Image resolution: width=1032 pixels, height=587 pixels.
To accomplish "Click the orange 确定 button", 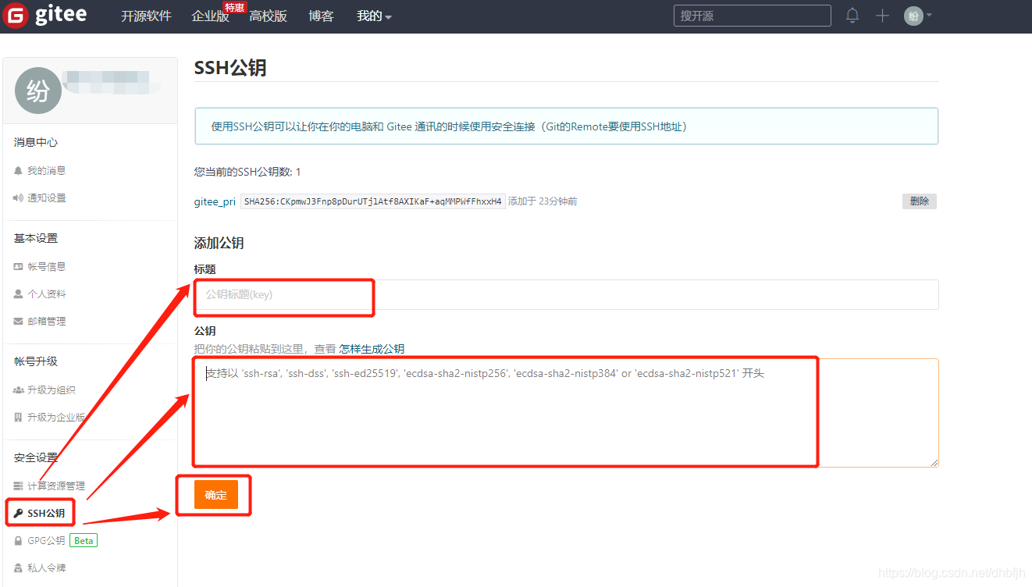I will coord(215,495).
